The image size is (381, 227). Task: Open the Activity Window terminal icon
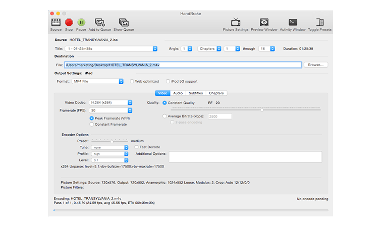(x=293, y=22)
